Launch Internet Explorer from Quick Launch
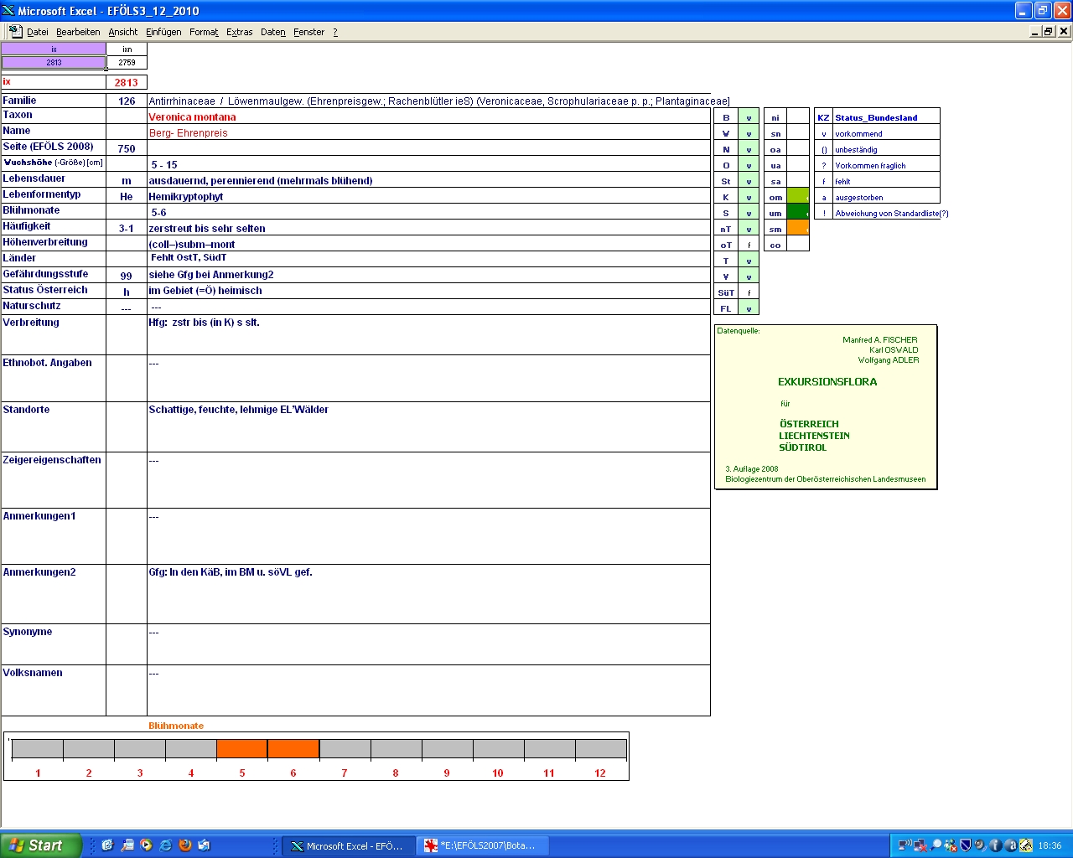 pyautogui.click(x=165, y=845)
